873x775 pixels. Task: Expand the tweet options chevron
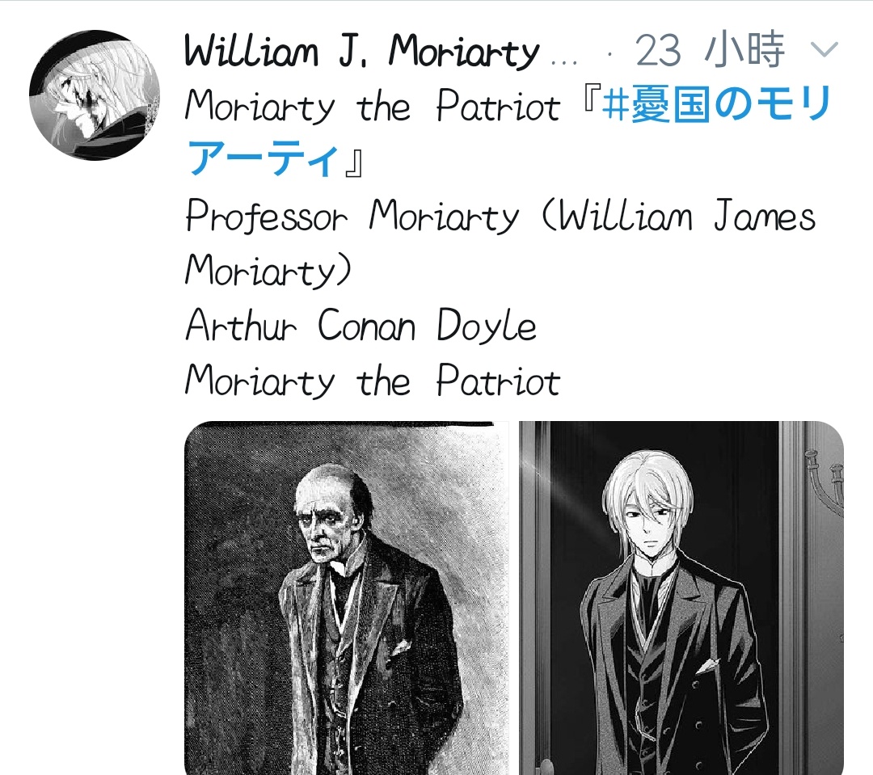824,49
